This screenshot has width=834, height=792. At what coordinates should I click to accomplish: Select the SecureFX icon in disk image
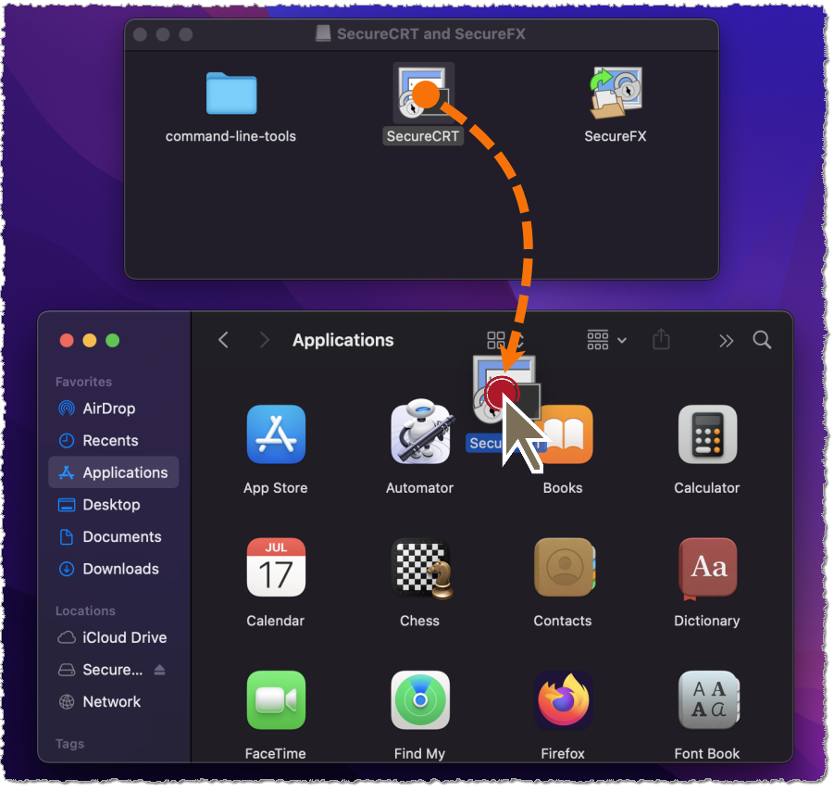(x=616, y=94)
